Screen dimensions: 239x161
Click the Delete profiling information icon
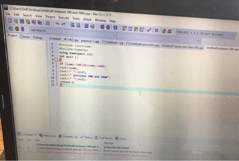169,31
